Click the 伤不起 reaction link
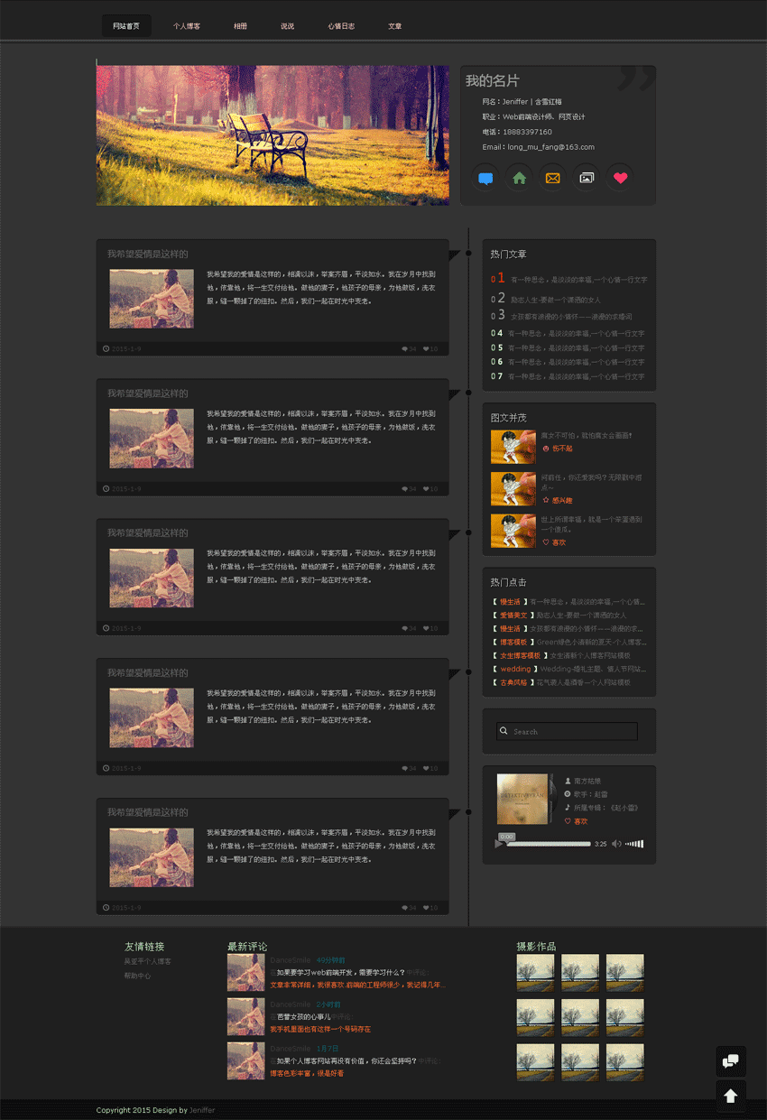767x1120 pixels. 561,449
